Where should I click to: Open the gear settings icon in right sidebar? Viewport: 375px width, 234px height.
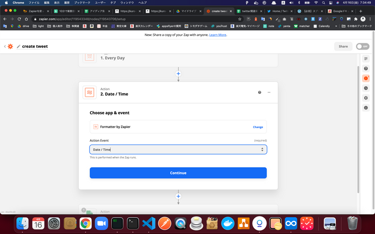366,98
